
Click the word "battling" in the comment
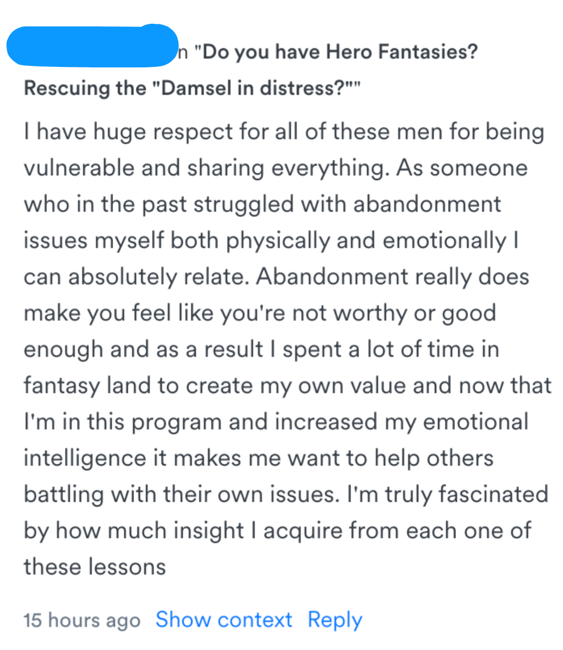click(x=63, y=494)
